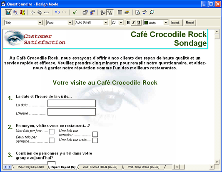The height and width of the screenshot is (172, 222).
Task: Switch to Paper: Keyed (en-GB) tab
Action: coord(31,167)
